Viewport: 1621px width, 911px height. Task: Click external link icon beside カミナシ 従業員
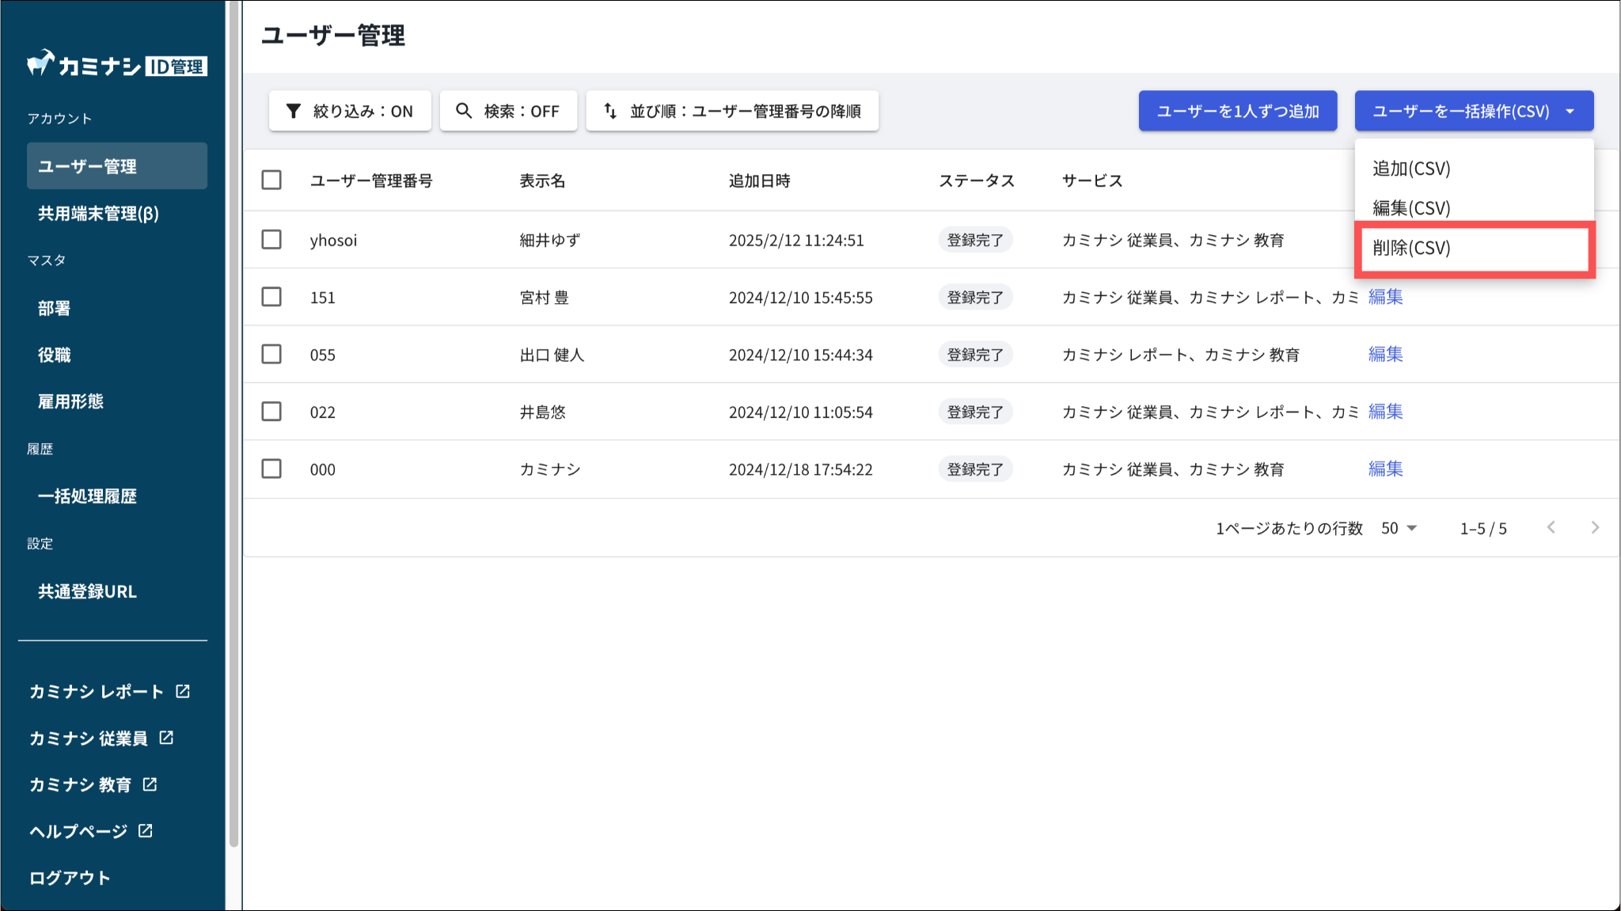click(166, 738)
